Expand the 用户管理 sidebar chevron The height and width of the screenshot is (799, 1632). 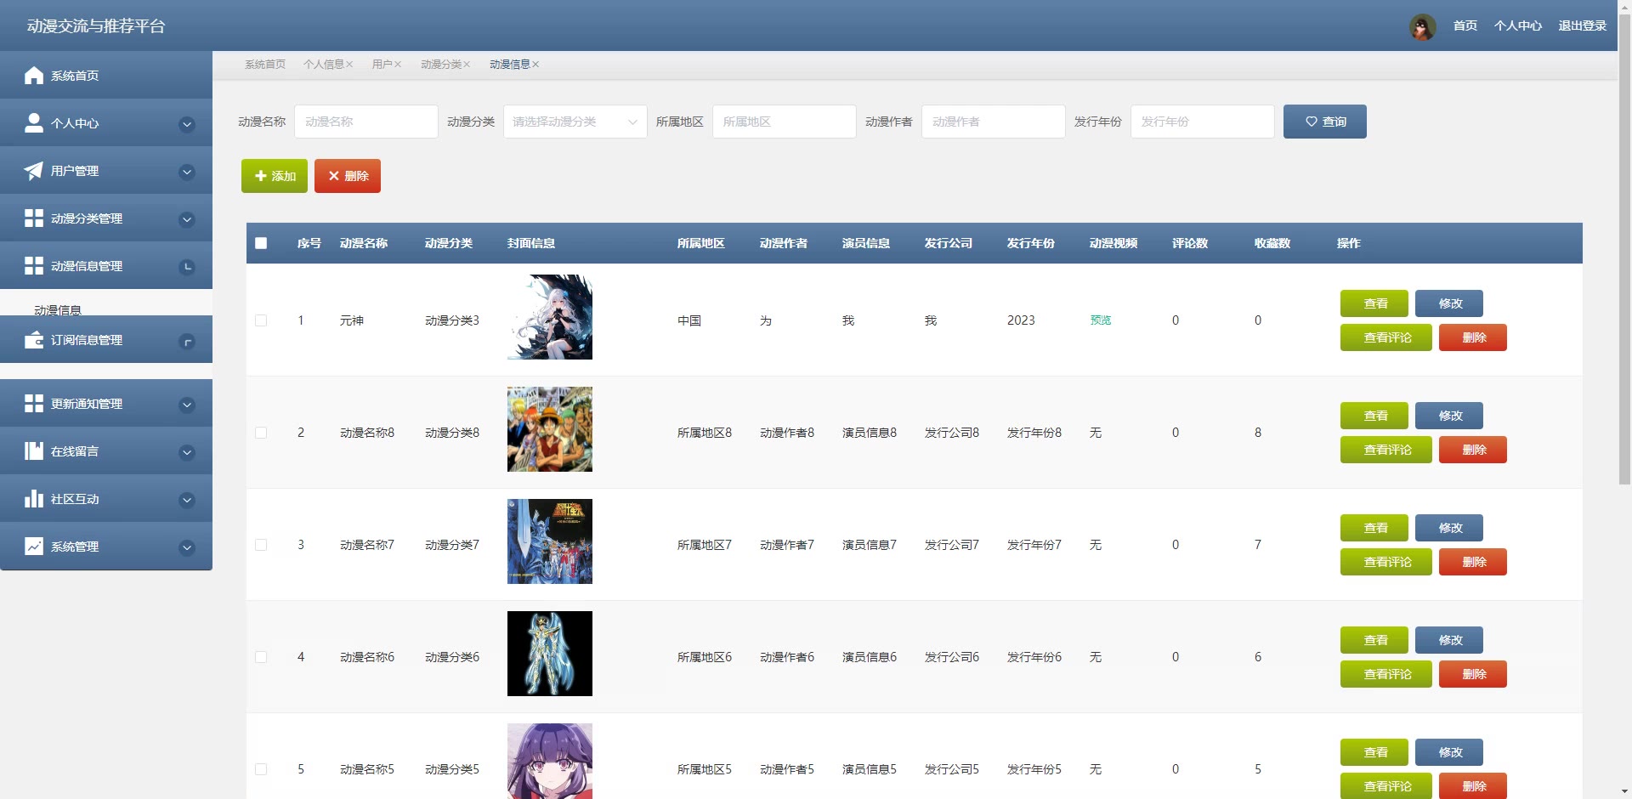tap(187, 173)
